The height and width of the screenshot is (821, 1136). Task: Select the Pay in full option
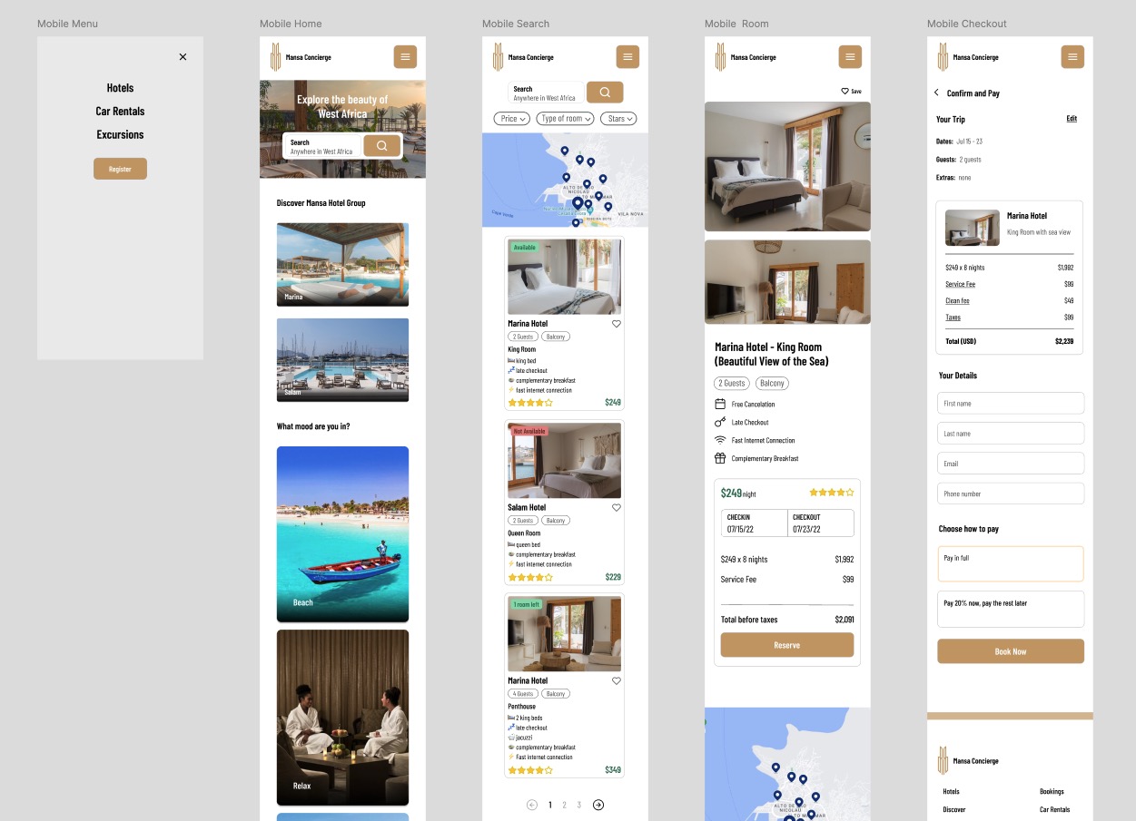1011,563
